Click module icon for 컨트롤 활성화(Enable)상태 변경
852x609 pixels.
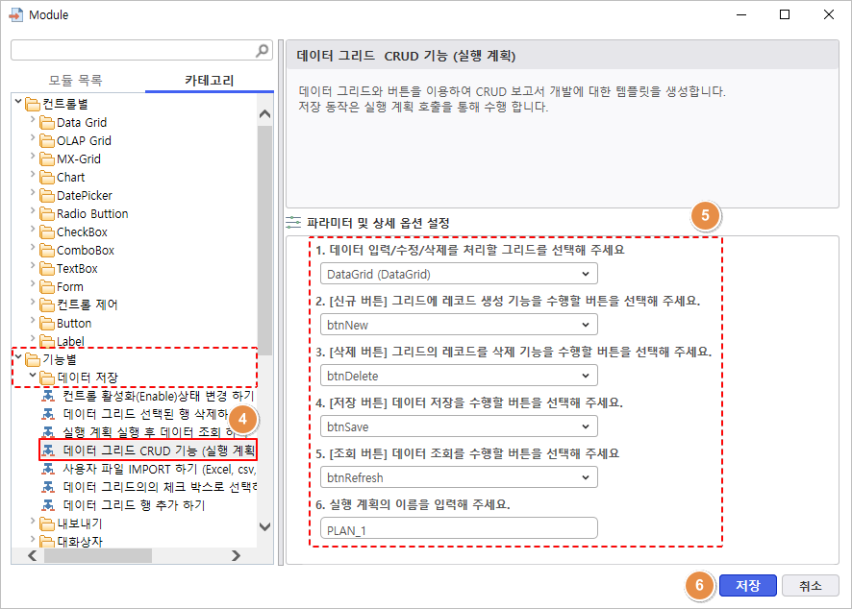pos(48,396)
